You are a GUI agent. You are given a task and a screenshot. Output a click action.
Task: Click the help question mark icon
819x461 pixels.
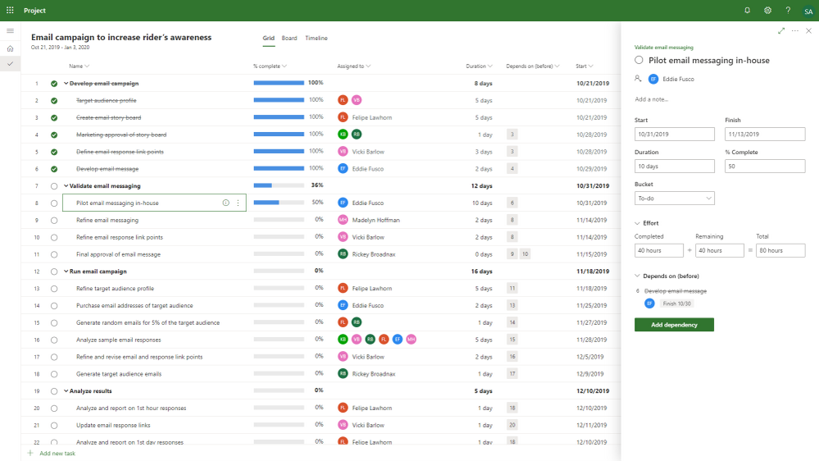point(788,11)
